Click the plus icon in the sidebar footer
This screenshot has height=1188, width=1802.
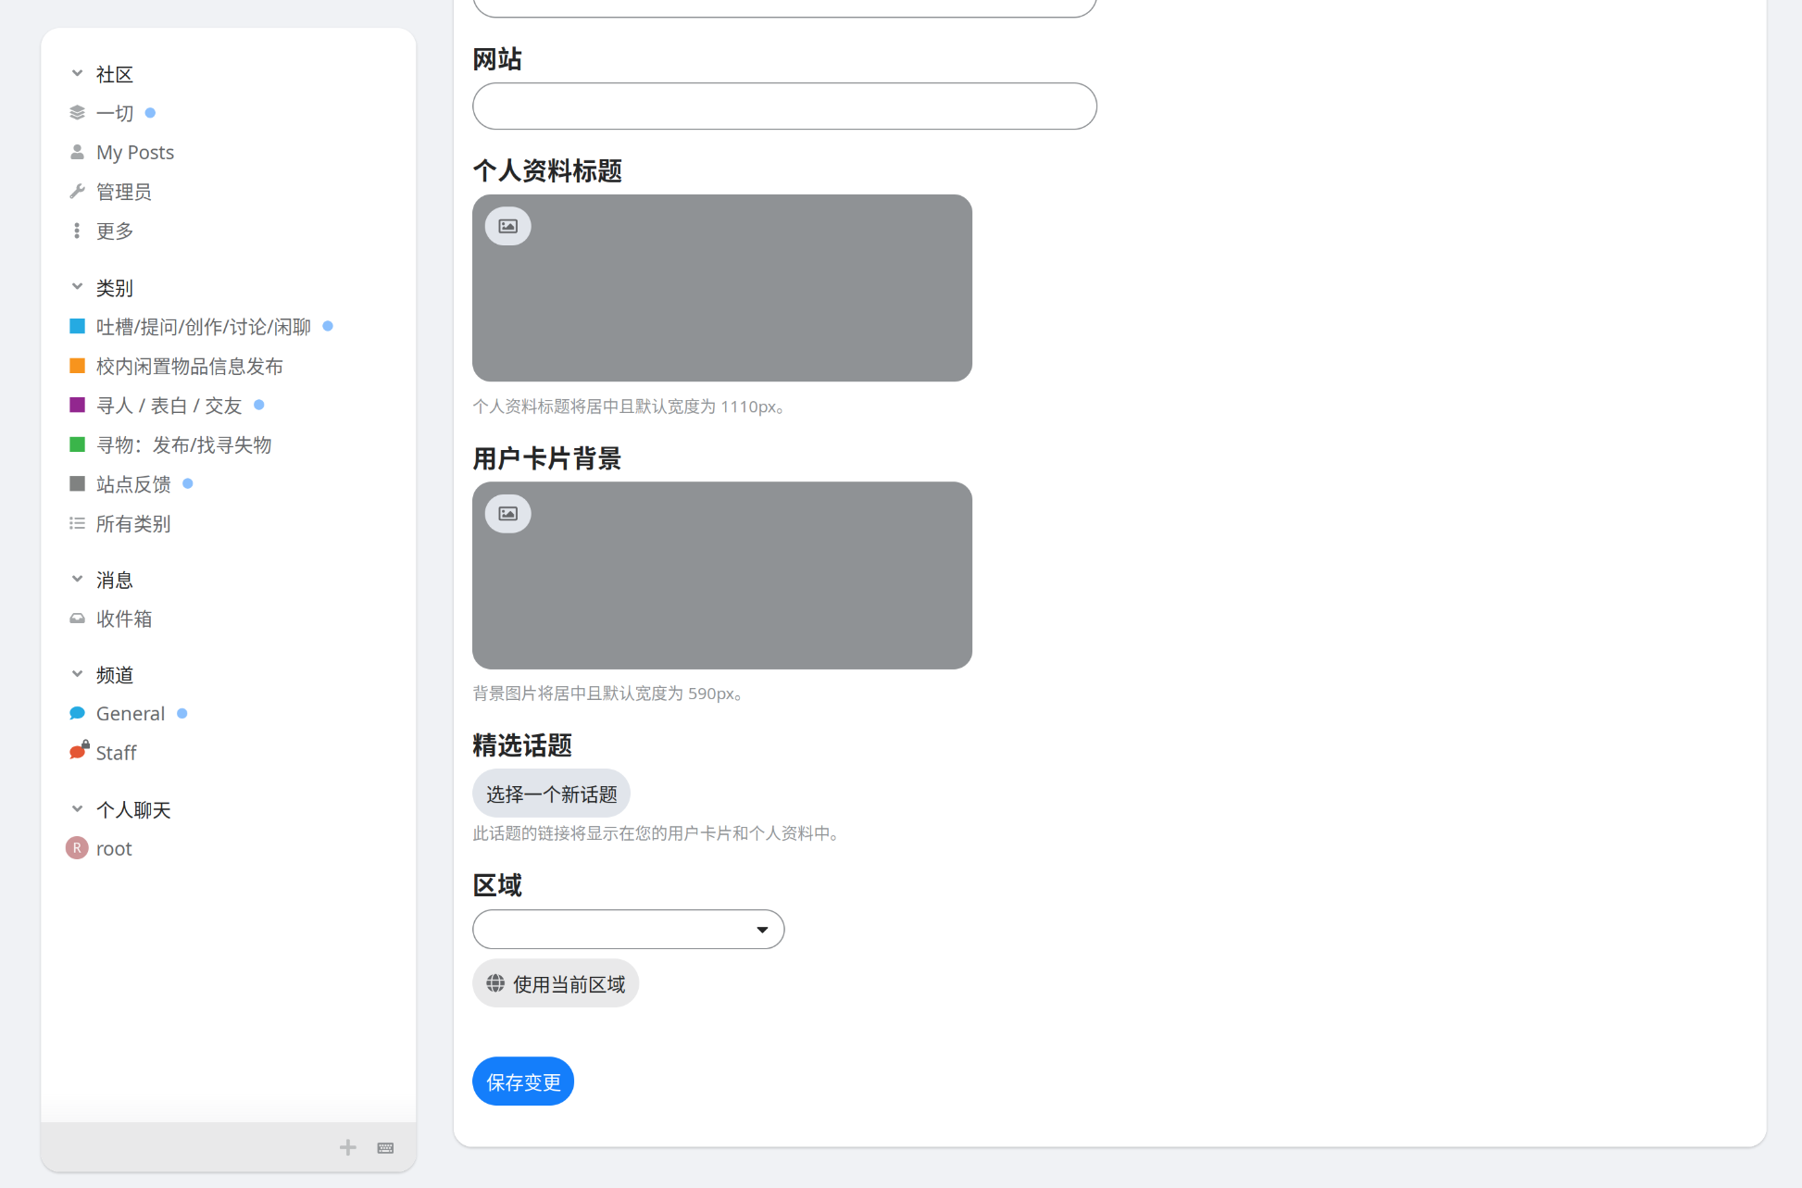point(348,1148)
